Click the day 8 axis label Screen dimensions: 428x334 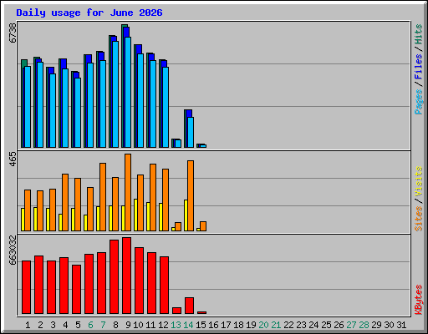[x=115, y=325]
